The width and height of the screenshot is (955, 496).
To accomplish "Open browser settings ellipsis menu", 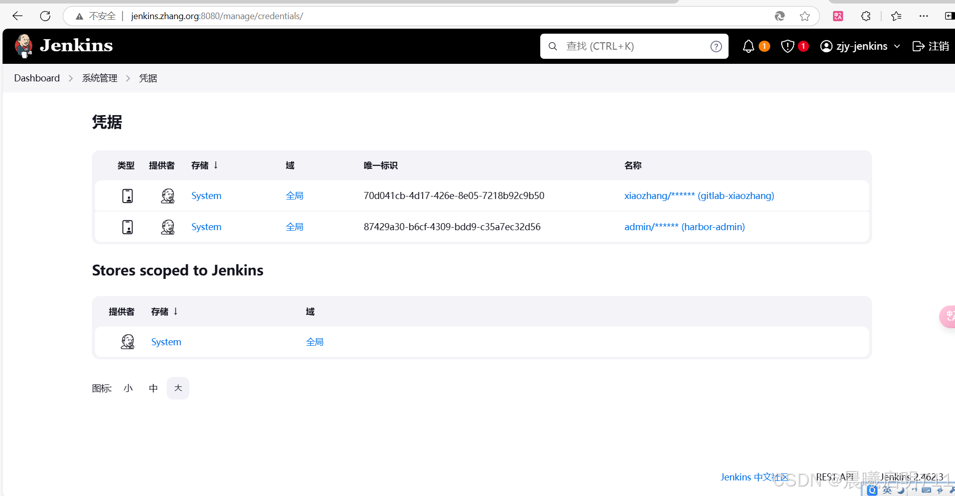I will [x=924, y=16].
